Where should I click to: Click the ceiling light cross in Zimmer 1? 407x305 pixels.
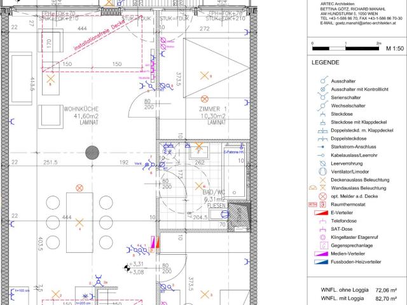(205, 76)
